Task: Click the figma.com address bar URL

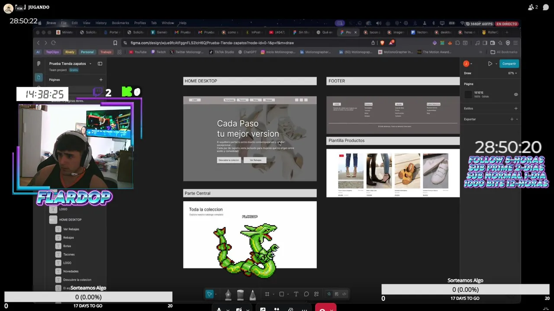Action: click(212, 43)
